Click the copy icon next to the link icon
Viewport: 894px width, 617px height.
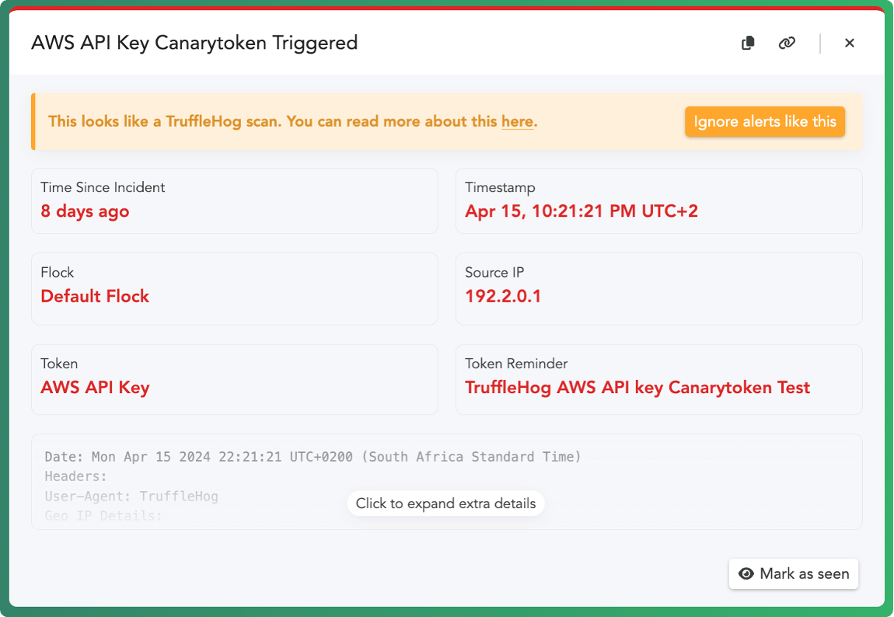point(747,43)
